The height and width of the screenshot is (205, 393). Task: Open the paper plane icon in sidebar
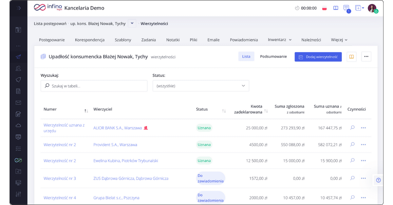click(18, 57)
